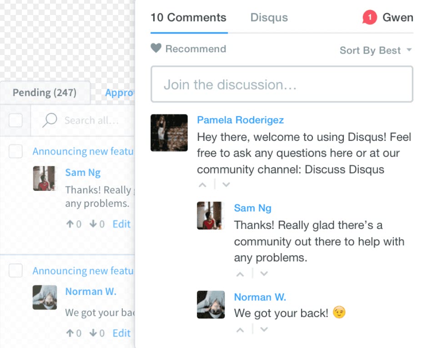Open Sam Ng's avatar in moderation list
The image size is (427, 348).
coord(45,179)
